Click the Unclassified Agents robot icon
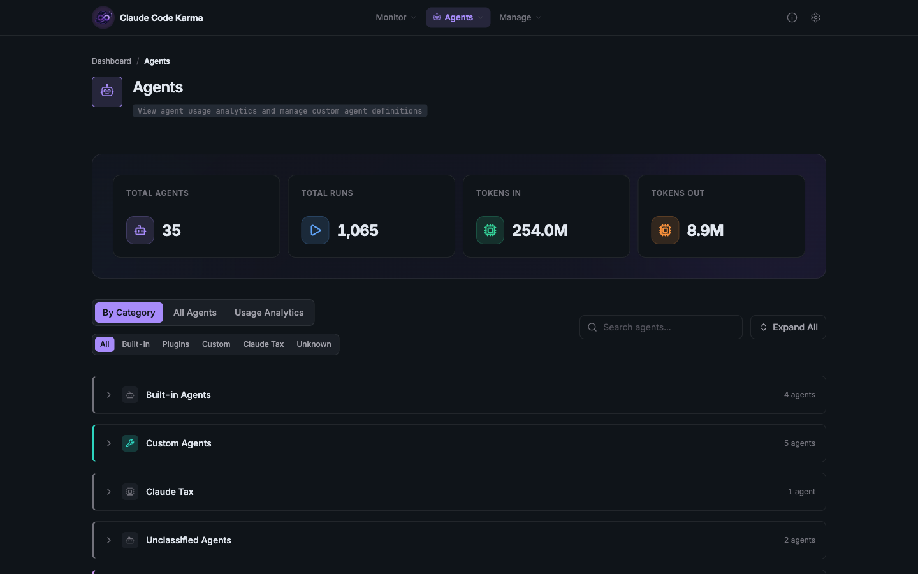Screen dimensions: 918x574 coord(130,540)
